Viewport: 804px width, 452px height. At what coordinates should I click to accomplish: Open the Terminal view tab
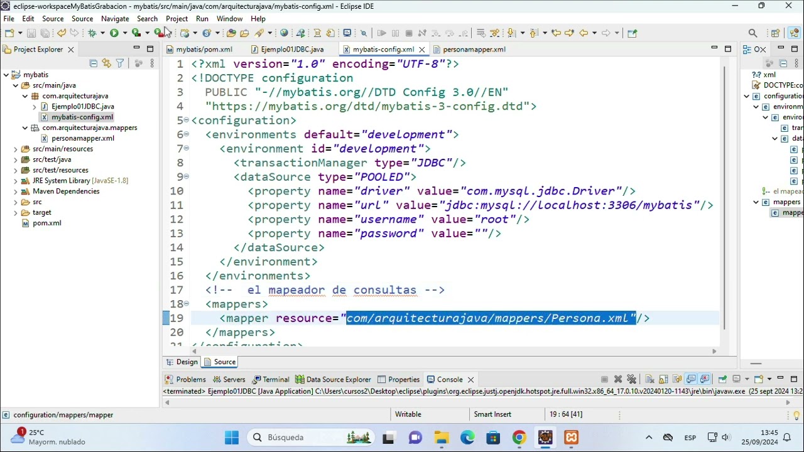coord(271,379)
